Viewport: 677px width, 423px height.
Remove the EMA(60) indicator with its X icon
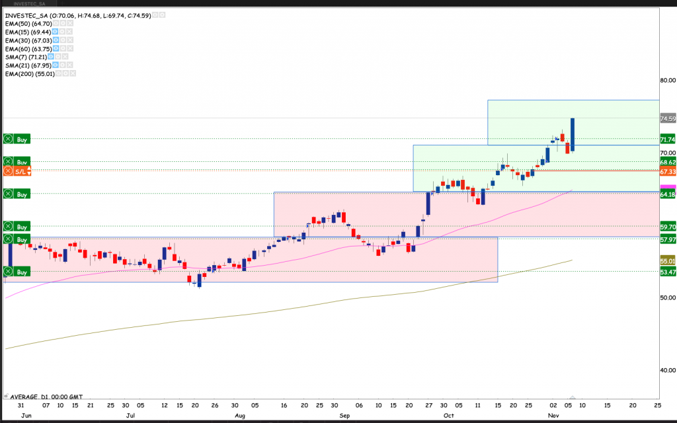pyautogui.click(x=69, y=49)
